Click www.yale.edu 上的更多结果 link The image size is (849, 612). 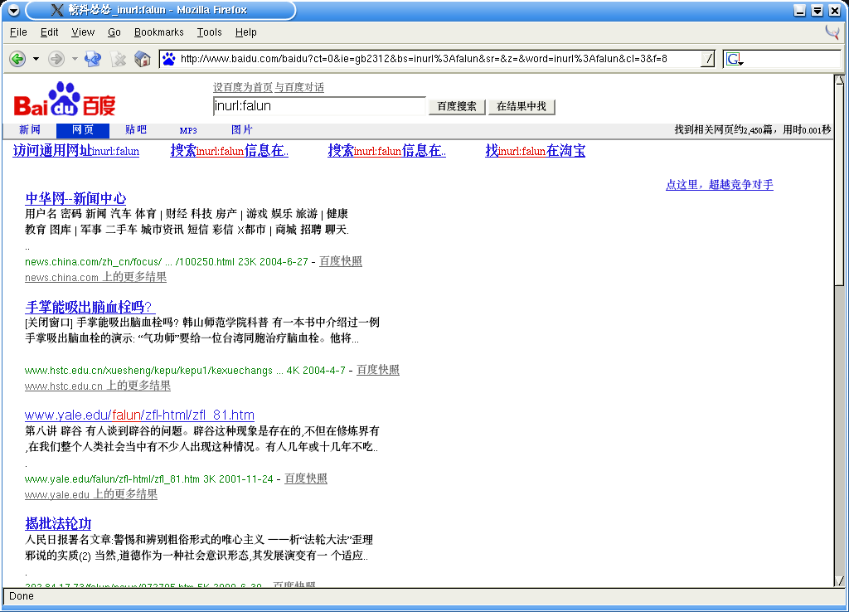[91, 494]
